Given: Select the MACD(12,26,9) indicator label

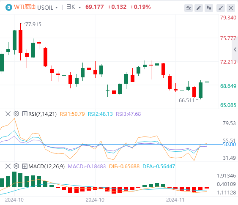Looking at the screenshot, I should (47, 167).
